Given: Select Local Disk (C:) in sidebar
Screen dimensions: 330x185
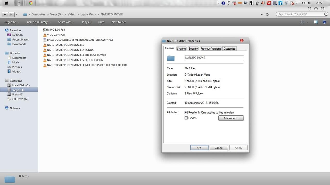Looking at the screenshot, I should (x=21, y=85).
